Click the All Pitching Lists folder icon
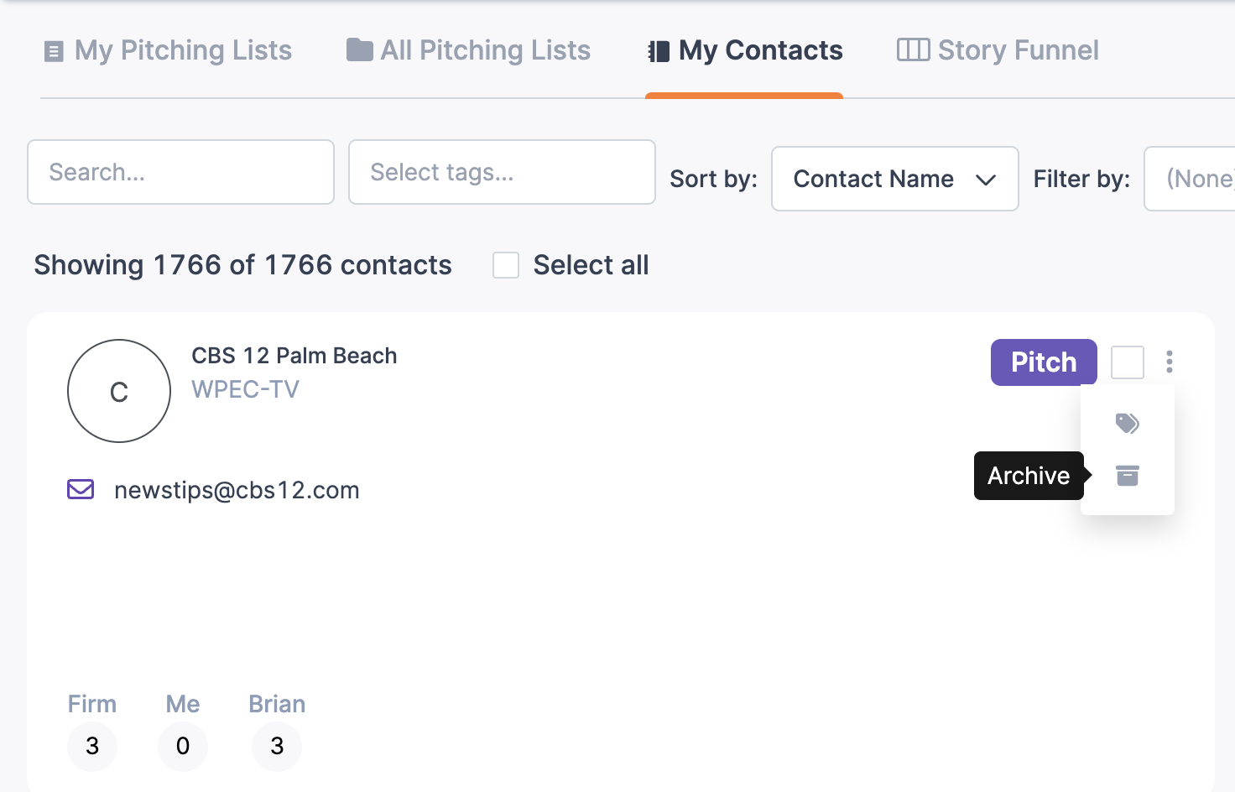Image resolution: width=1235 pixels, height=792 pixels. (360, 49)
